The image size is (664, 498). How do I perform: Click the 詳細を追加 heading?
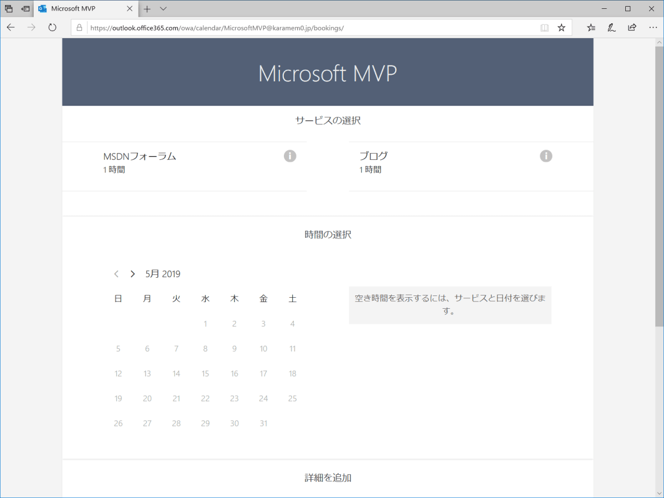tap(328, 478)
